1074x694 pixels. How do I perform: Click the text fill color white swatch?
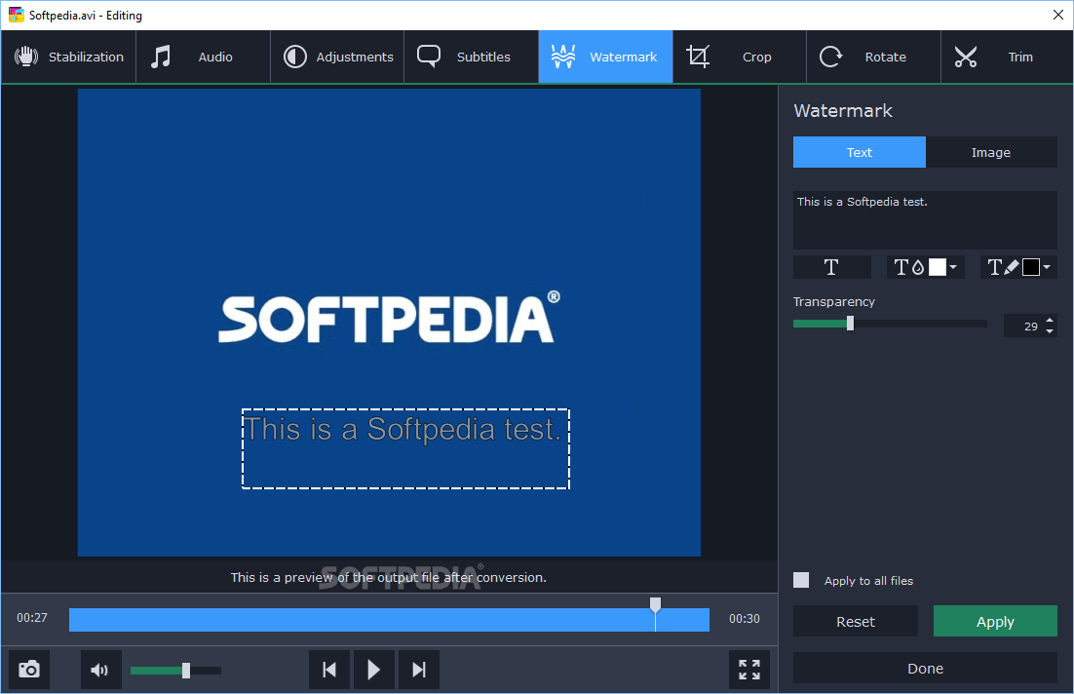coord(937,267)
